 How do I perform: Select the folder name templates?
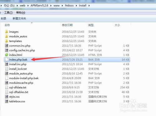15,41
